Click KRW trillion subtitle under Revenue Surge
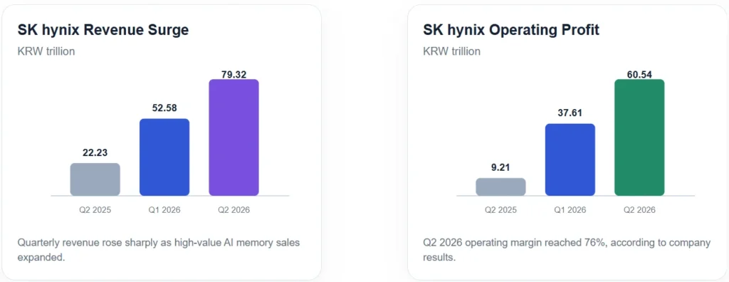 (x=46, y=51)
